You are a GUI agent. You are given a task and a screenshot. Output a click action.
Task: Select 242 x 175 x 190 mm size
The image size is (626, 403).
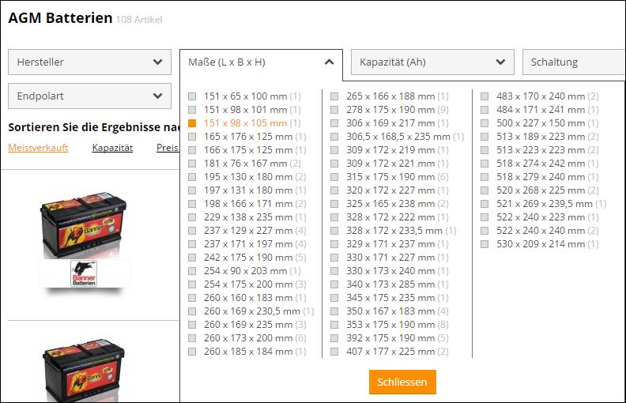[x=192, y=258]
